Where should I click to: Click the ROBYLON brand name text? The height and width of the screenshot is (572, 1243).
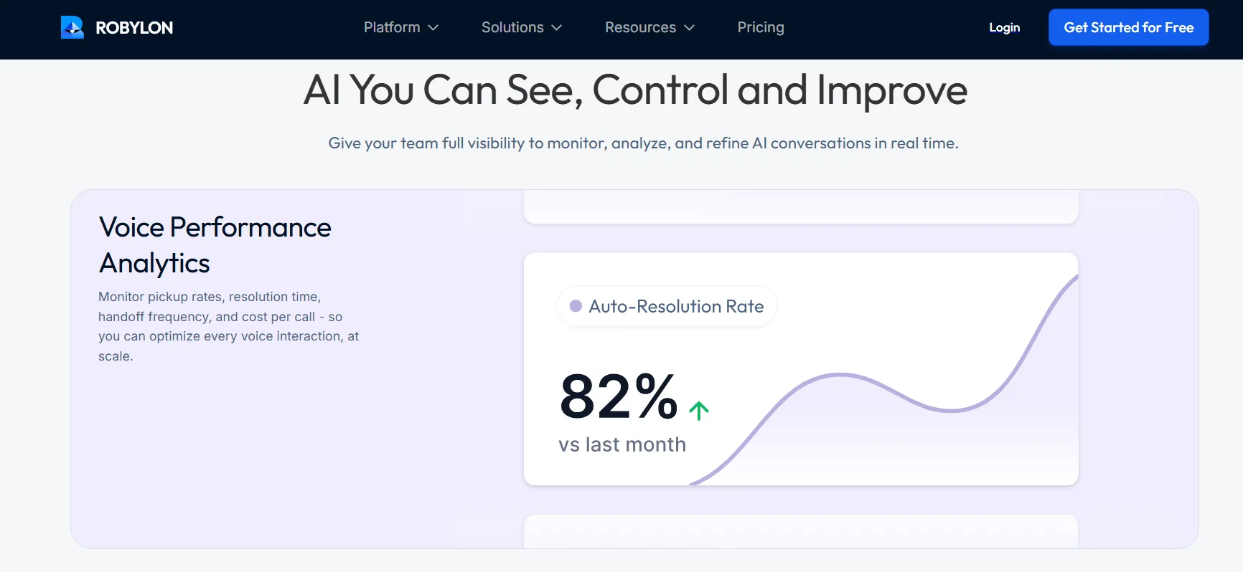(134, 28)
